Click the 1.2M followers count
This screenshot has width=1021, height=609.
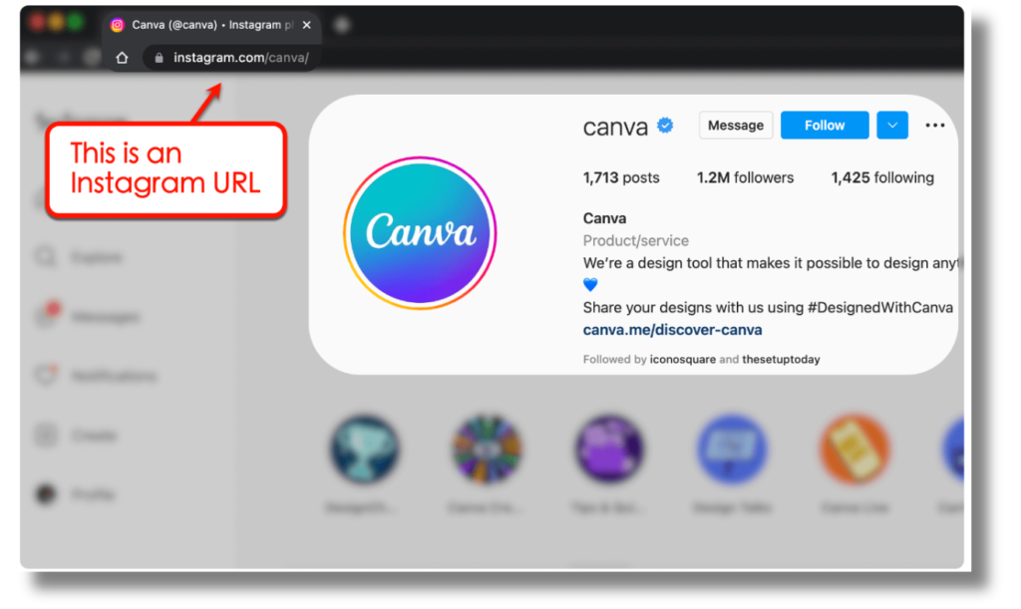tap(745, 177)
